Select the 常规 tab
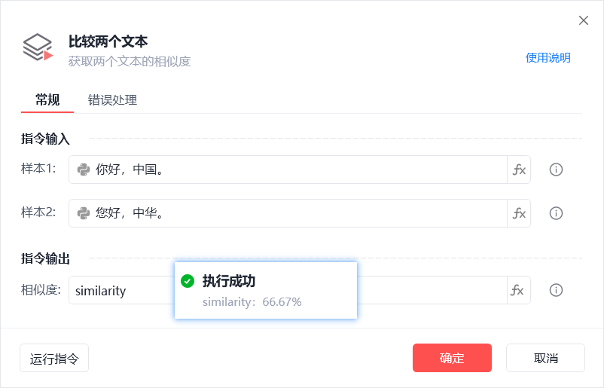604x388 pixels. (47, 99)
